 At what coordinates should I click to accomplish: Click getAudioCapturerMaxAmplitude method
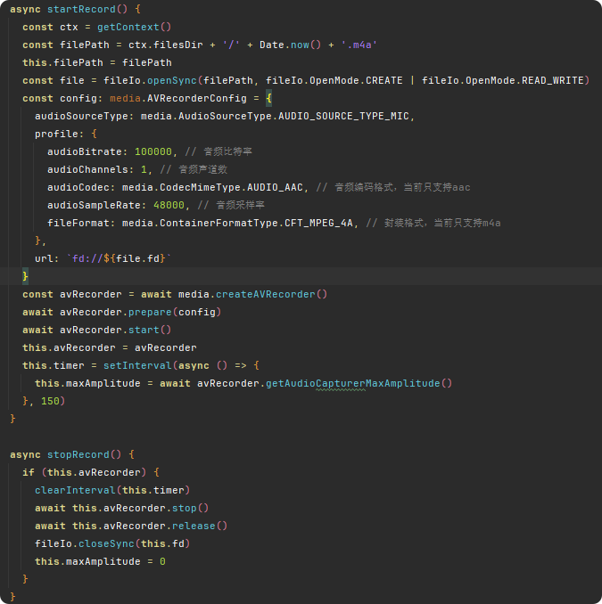pyautogui.click(x=353, y=383)
